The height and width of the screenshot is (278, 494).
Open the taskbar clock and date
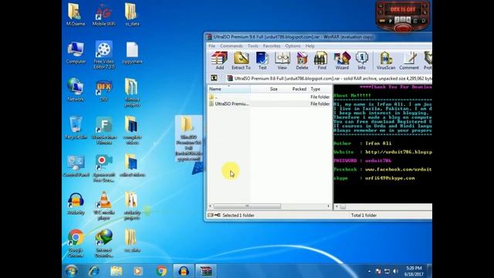[414, 271]
